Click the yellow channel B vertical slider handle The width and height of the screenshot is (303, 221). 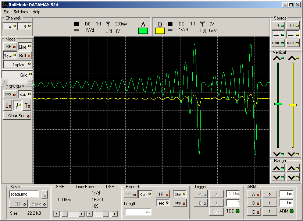coord(293,105)
